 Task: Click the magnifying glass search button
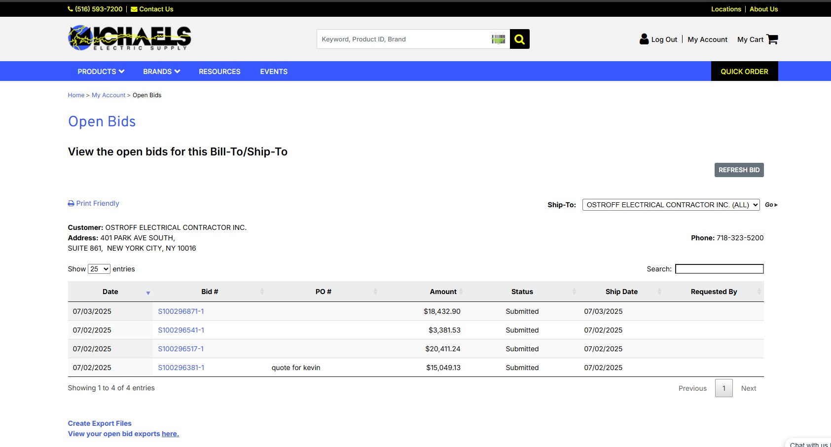coord(519,39)
